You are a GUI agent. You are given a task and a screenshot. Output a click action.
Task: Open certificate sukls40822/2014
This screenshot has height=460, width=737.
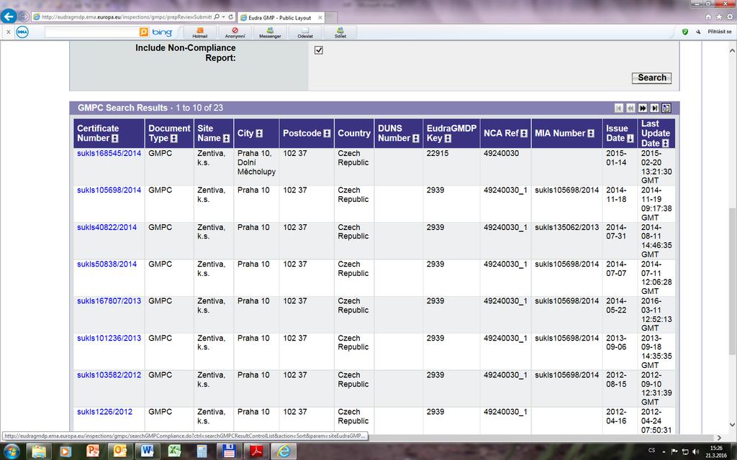[x=107, y=227]
